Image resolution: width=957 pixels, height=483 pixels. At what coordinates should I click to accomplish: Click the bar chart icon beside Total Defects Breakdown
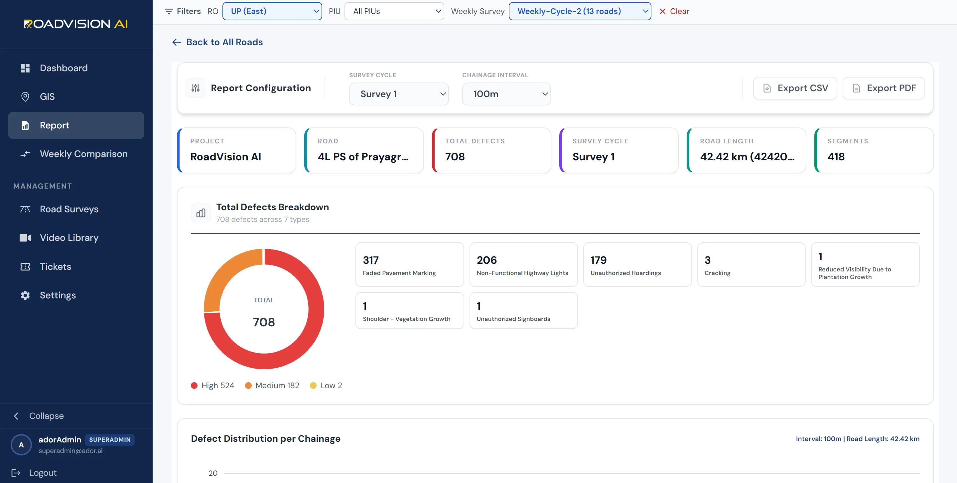(x=201, y=213)
